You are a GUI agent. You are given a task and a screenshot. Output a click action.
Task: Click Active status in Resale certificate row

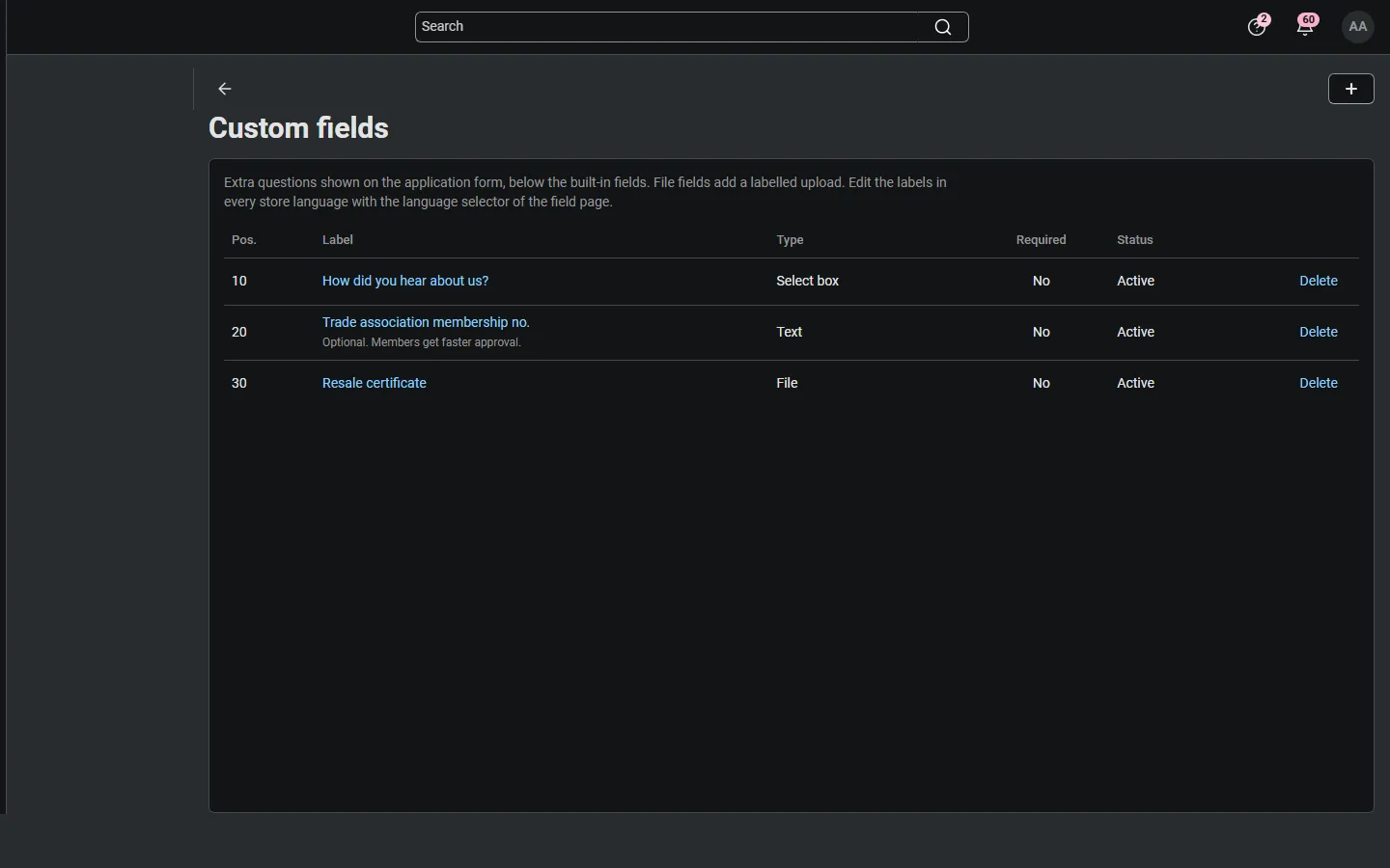(x=1136, y=383)
